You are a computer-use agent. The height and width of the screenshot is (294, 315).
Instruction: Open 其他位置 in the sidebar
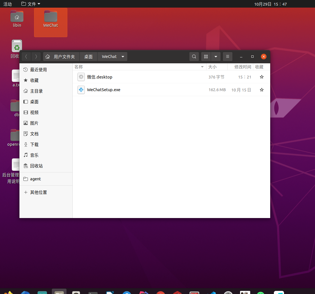(46, 192)
